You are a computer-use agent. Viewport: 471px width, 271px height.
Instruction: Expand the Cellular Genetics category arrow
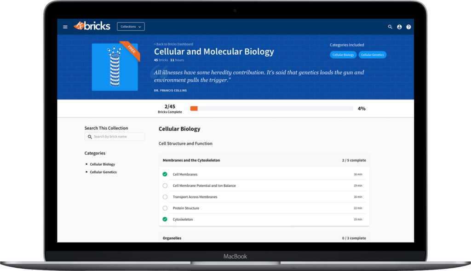86,172
